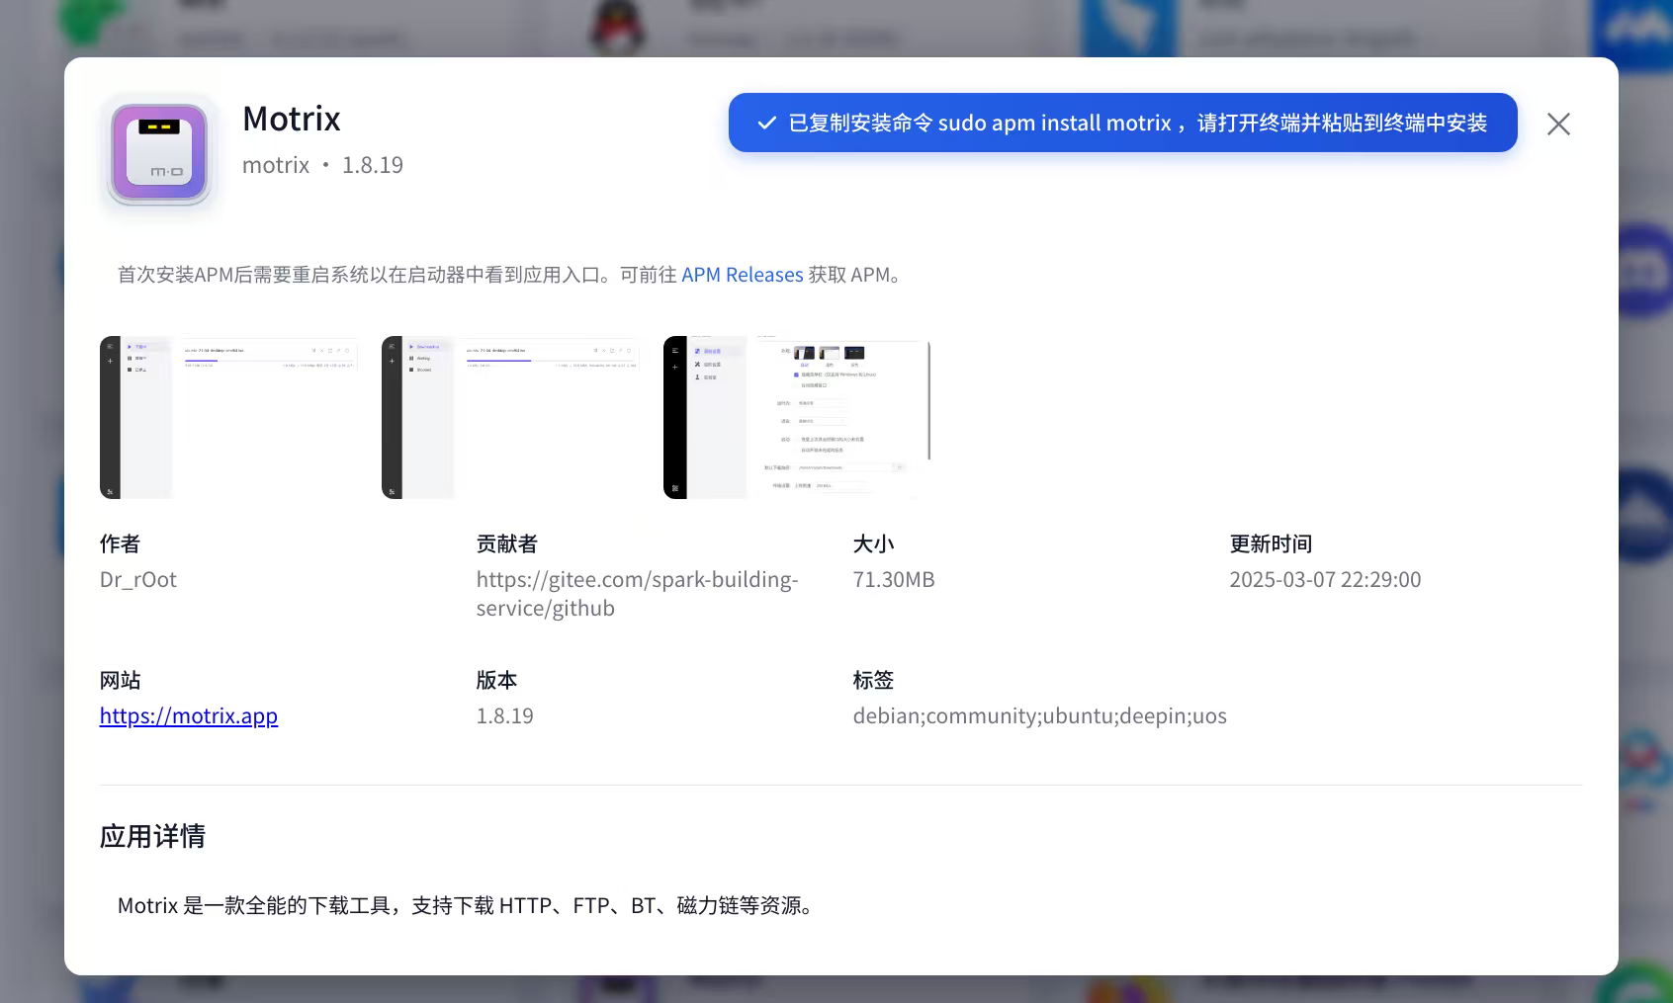Click the Motrix app icon
This screenshot has height=1003, width=1673.
click(159, 154)
